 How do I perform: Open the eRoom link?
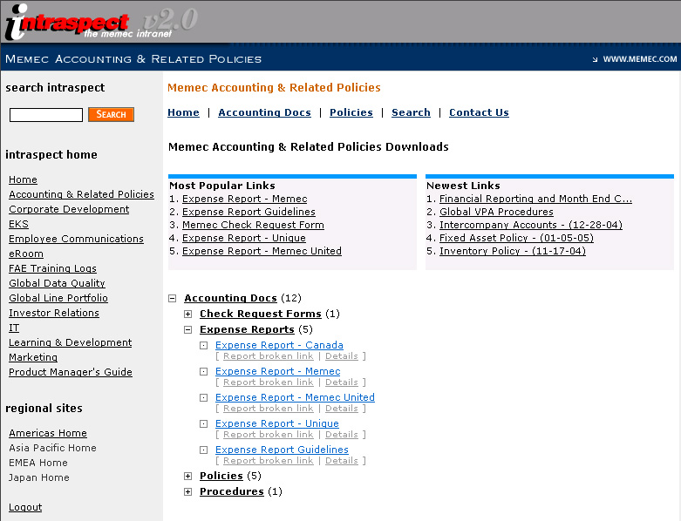[x=26, y=254]
